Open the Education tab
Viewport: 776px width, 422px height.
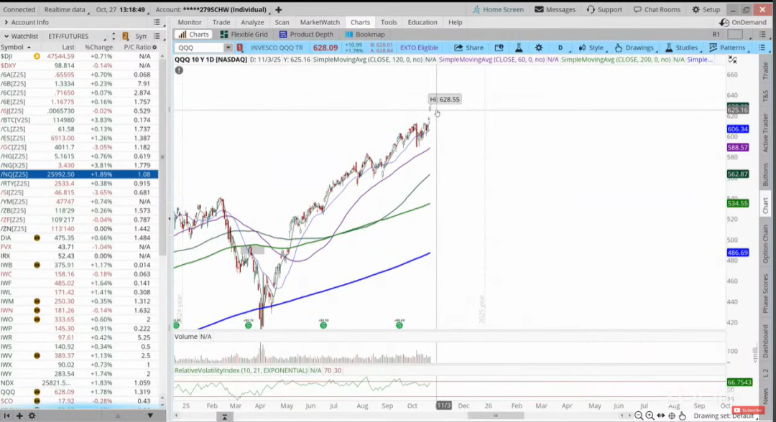(422, 22)
